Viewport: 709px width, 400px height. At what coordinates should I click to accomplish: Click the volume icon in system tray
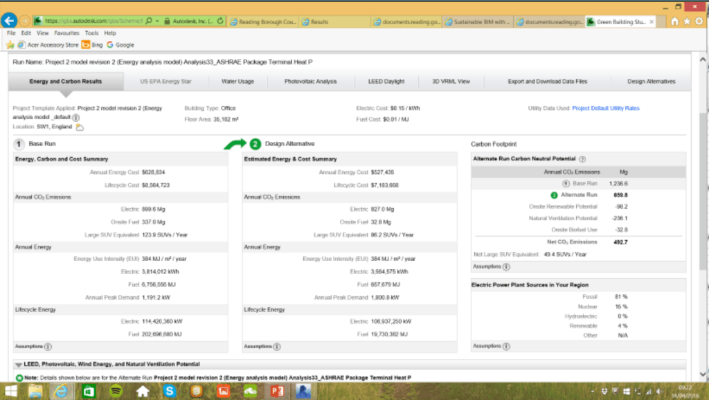(x=660, y=392)
